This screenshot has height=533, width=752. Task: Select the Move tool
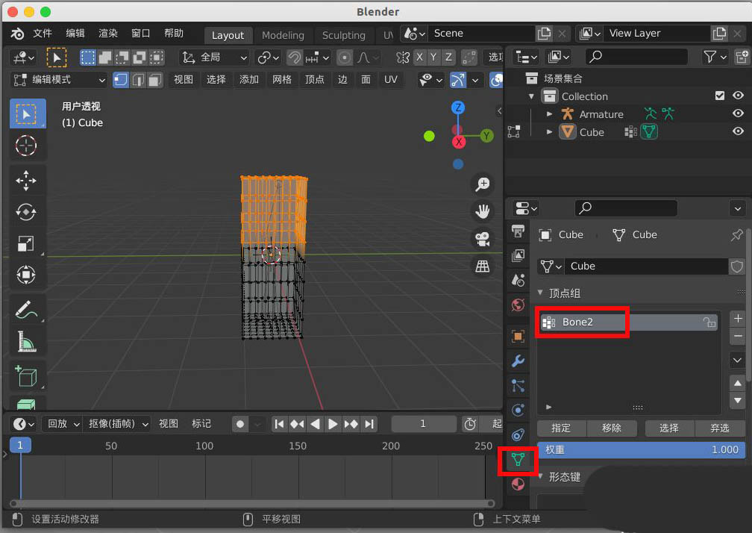tap(26, 181)
